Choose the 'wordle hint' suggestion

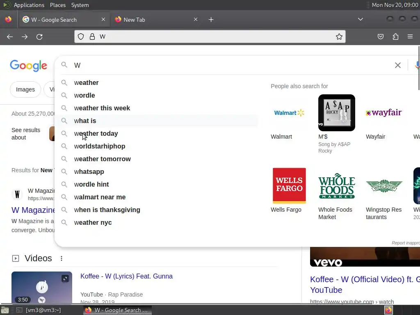(x=156, y=185)
